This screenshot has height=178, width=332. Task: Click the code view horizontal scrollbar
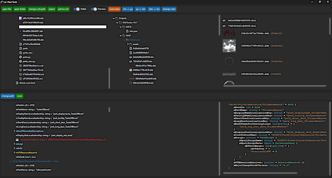coord(260,173)
